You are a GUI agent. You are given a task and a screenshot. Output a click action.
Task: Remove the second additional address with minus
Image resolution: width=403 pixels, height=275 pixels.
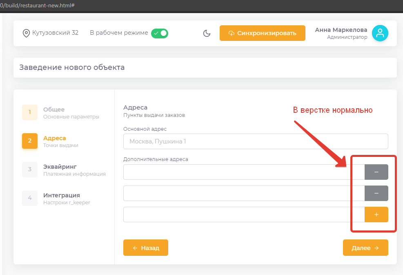pyautogui.click(x=376, y=193)
